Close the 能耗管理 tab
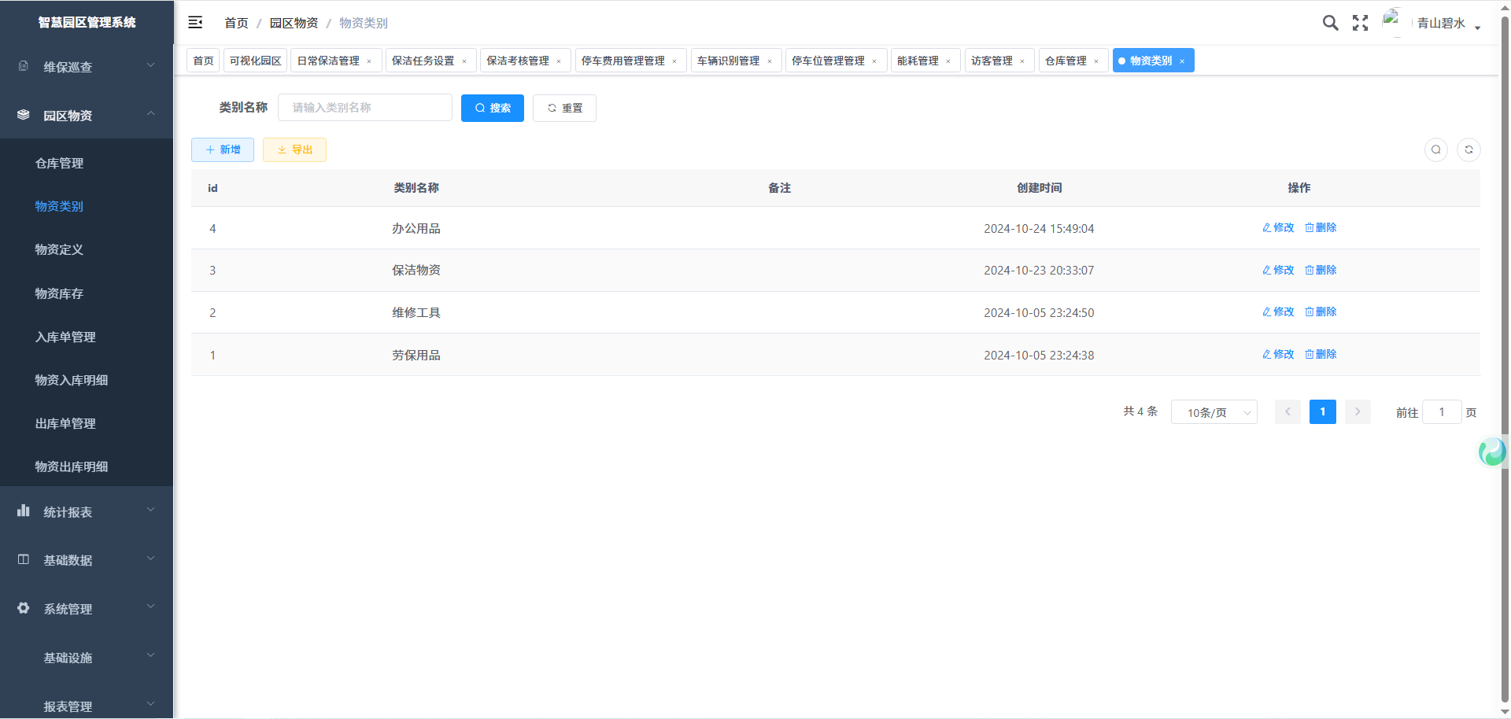Viewport: 1511px width, 719px height. pos(948,61)
